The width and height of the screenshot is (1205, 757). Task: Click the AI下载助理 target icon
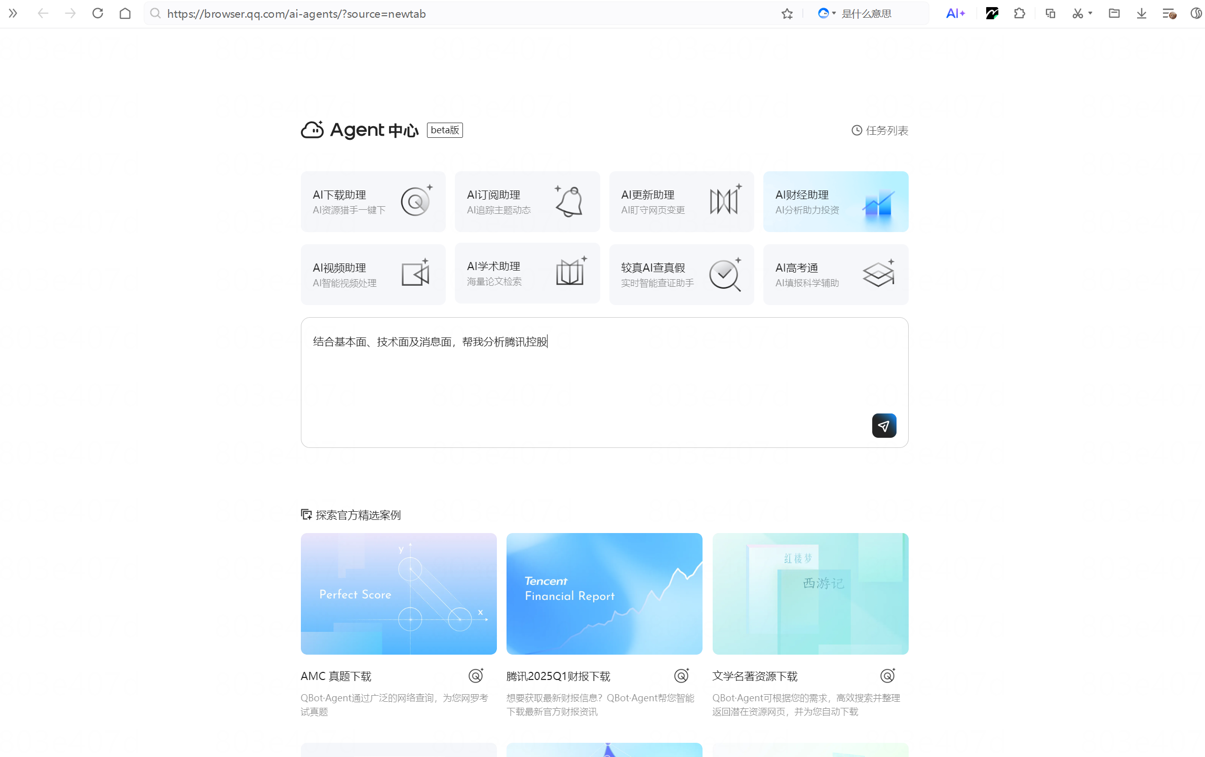pos(416,201)
